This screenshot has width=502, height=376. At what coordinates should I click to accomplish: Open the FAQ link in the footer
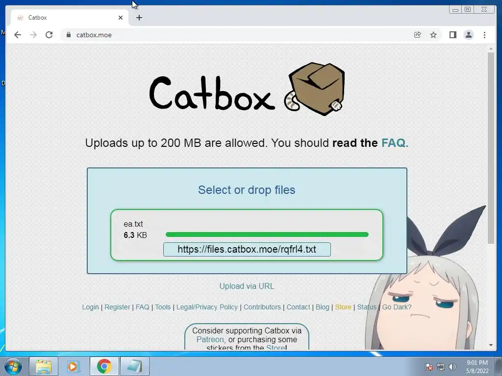pos(143,307)
